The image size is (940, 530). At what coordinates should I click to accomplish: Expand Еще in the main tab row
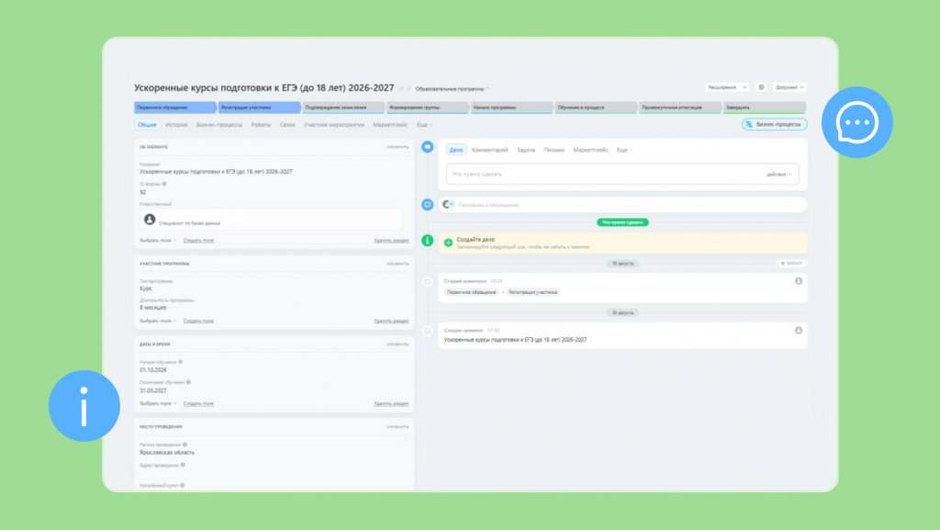coord(424,125)
